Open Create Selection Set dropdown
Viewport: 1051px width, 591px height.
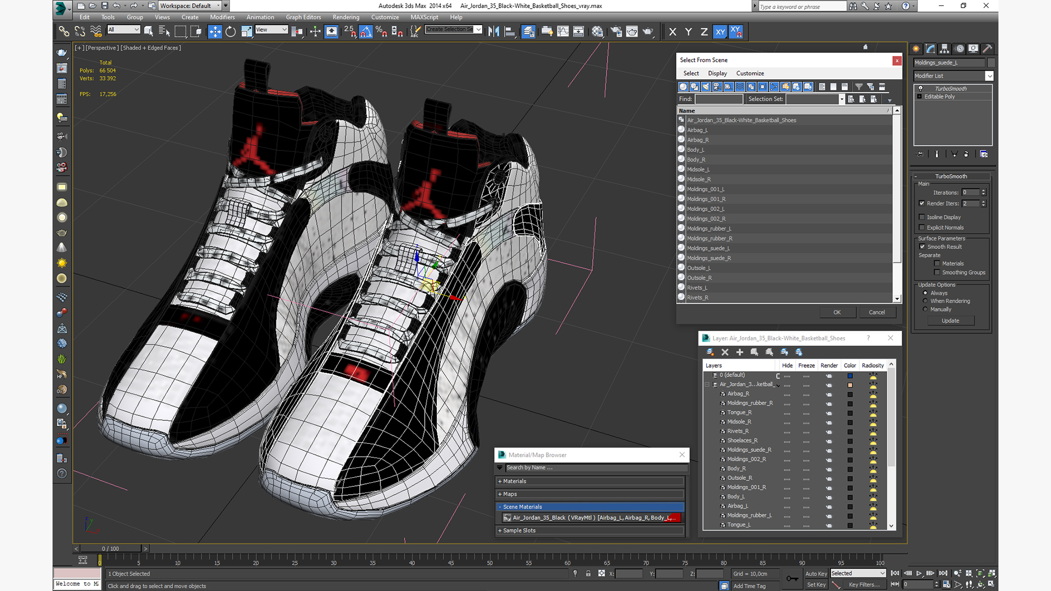tap(454, 30)
